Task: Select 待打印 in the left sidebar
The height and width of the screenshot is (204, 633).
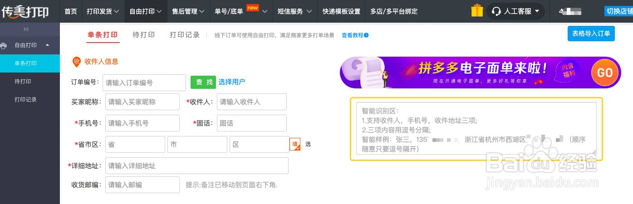Action: (23, 82)
